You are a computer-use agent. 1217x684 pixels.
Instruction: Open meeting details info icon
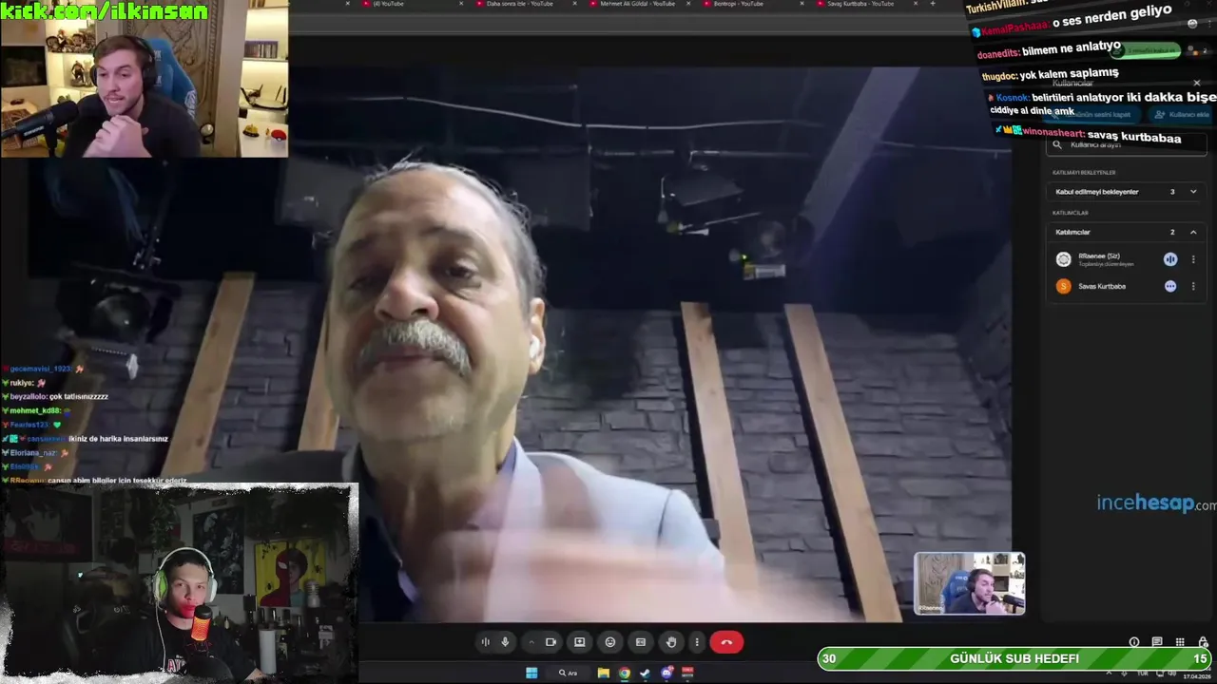[x=1134, y=642]
